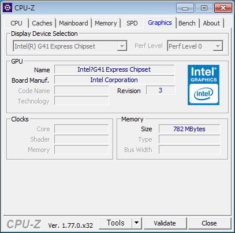Click the 782 MBytes memory size value
235x233 pixels.
click(x=189, y=129)
